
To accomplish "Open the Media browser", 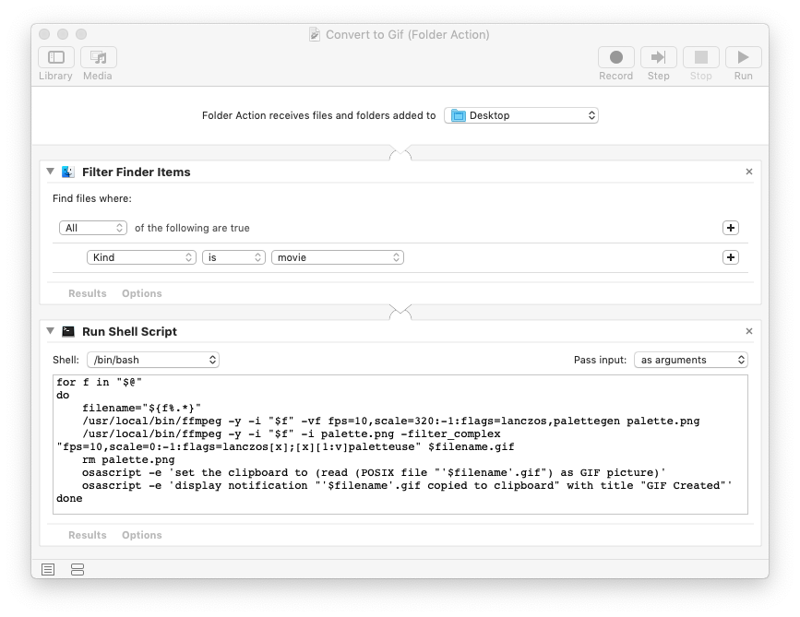I will [x=96, y=57].
